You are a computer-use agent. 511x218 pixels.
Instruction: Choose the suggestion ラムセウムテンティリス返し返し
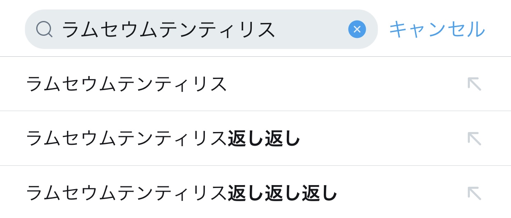click(x=163, y=138)
